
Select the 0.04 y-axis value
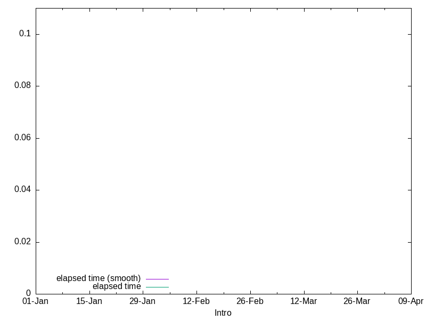click(23, 190)
